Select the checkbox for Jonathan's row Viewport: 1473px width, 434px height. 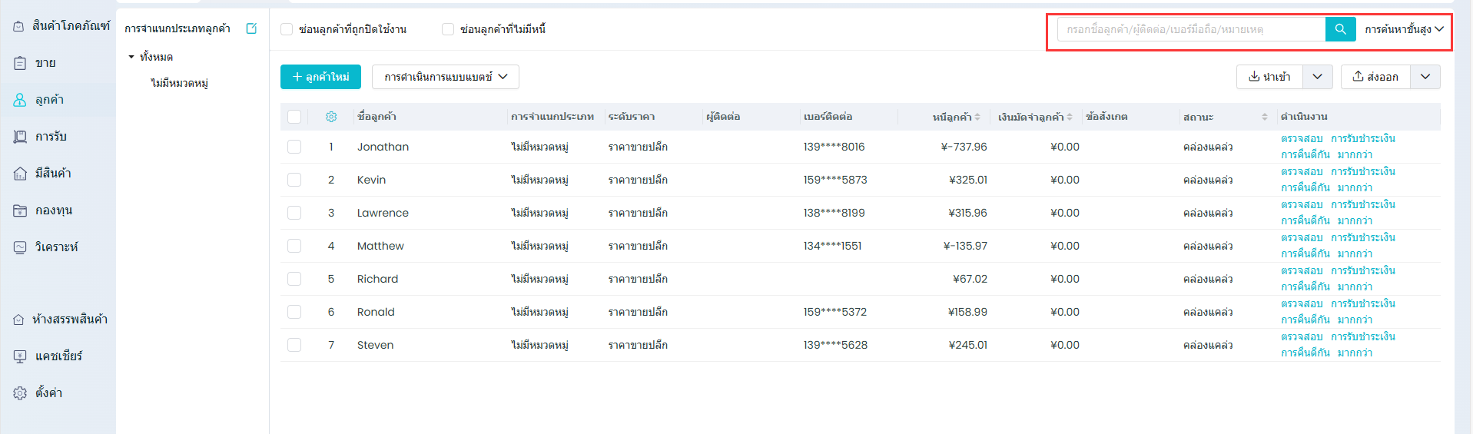294,147
